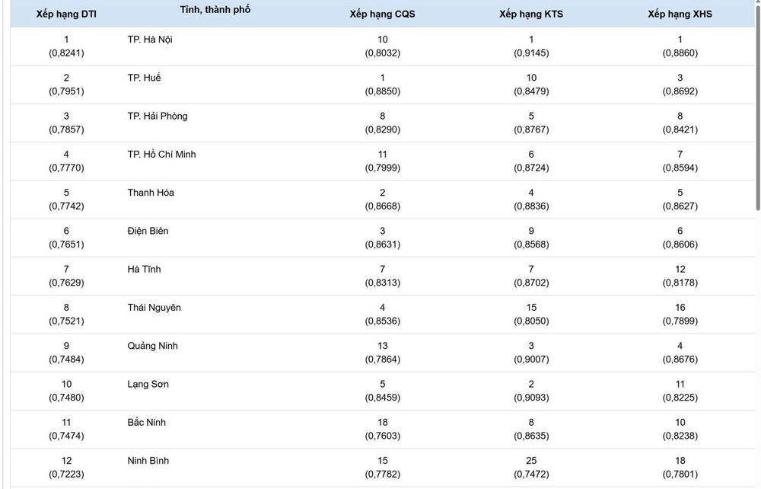
Task: Click the Xếp hạng XHS column header
Action: point(680,14)
